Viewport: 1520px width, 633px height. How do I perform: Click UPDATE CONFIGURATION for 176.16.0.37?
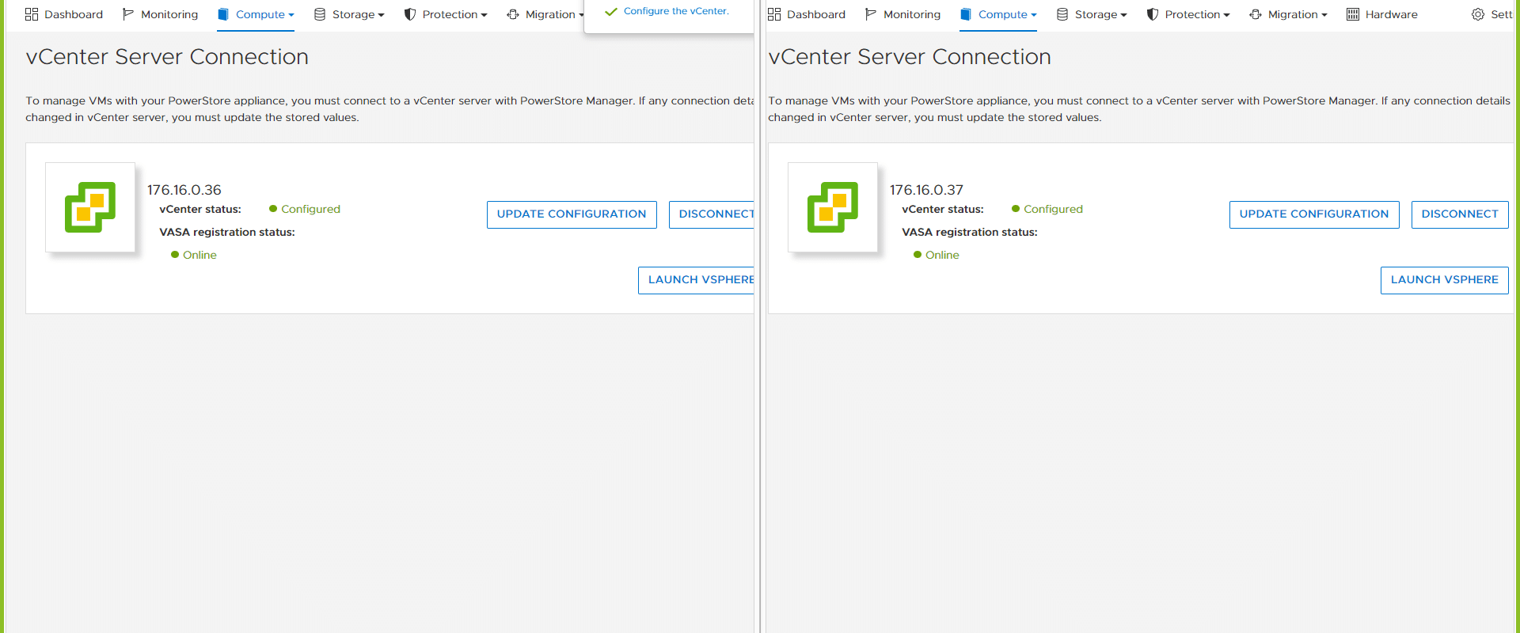[1314, 214]
